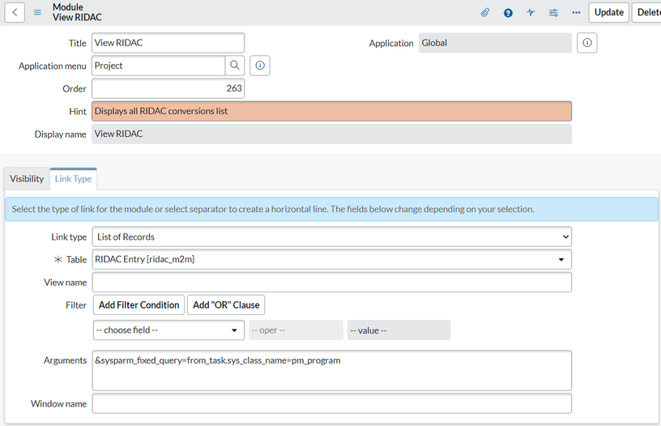Go back using the left chevron button
This screenshot has height=426, width=661.
click(15, 12)
